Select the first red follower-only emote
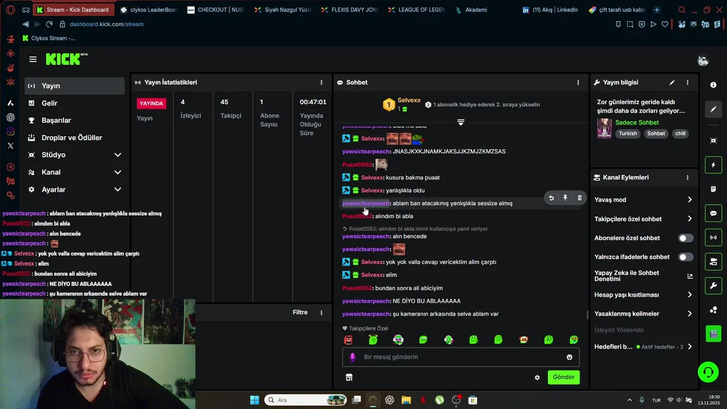Viewport: 727px width, 409px height. pyautogui.click(x=348, y=340)
